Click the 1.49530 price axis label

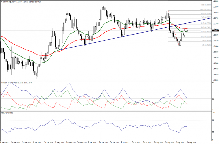215,58
